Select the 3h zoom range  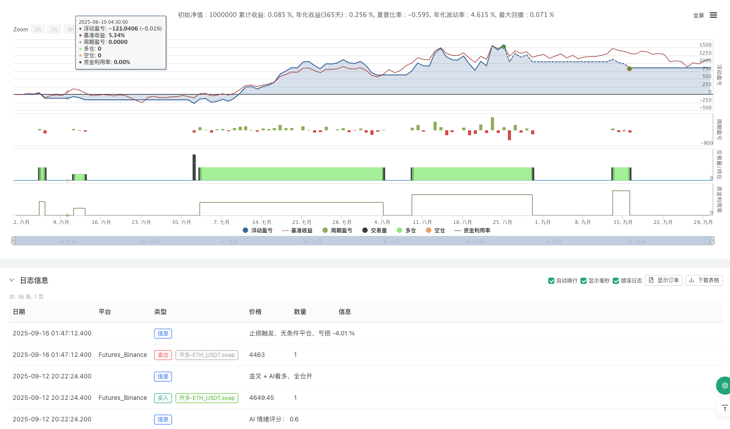click(x=54, y=29)
